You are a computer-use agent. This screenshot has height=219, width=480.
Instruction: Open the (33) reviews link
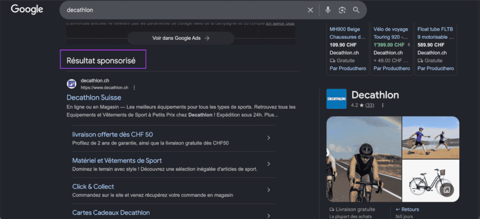tap(370, 106)
